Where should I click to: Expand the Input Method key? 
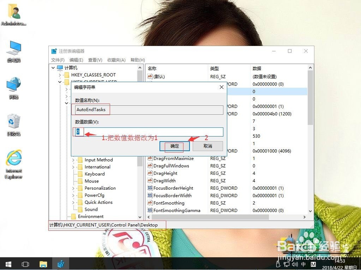73,160
